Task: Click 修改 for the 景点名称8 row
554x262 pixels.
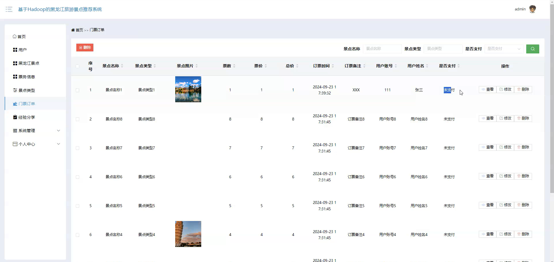Action: coord(505,118)
